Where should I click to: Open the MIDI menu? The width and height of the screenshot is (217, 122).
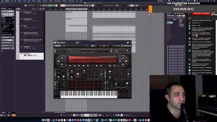[x=29, y=1]
